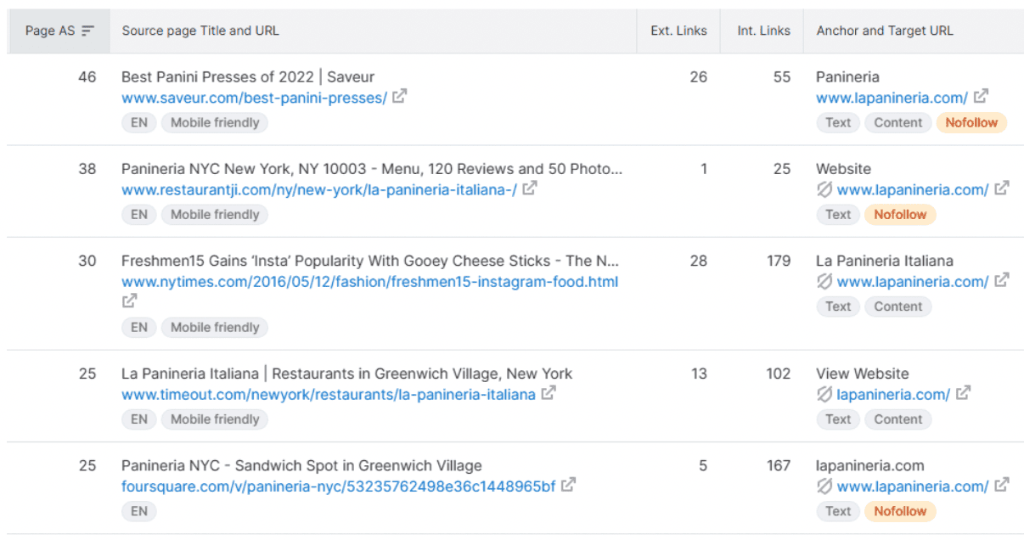Viewport: 1024px width, 540px height.
Task: Click the Nofollow tag in Saveur row
Action: [971, 122]
